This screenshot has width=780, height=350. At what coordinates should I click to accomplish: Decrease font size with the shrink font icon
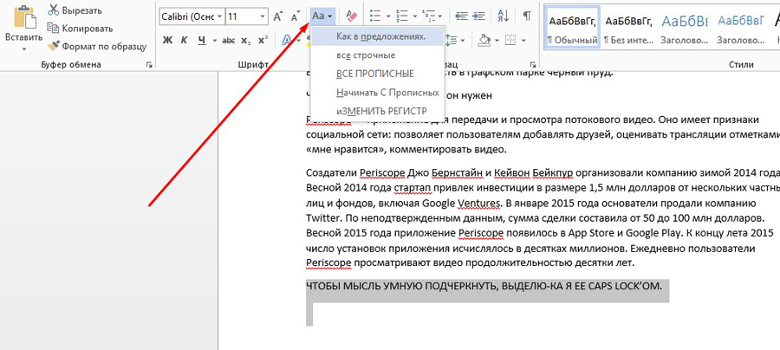pos(296,16)
